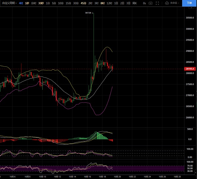Click the 29000.0 level on price scale

pyautogui.click(x=188, y=51)
